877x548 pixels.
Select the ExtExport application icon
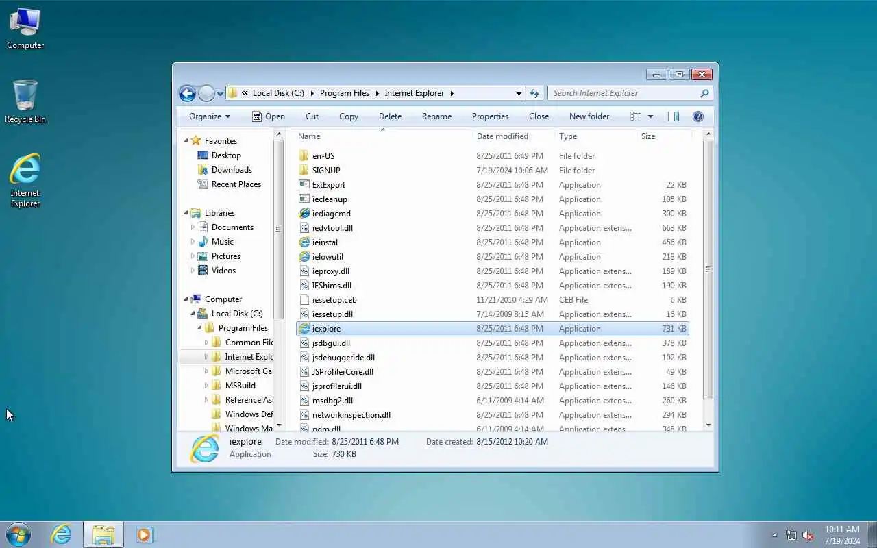(x=305, y=185)
